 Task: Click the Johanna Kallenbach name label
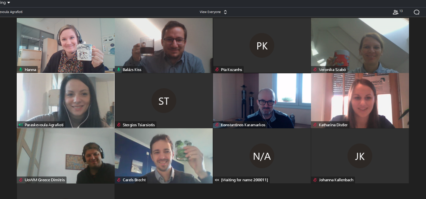[x=336, y=180]
